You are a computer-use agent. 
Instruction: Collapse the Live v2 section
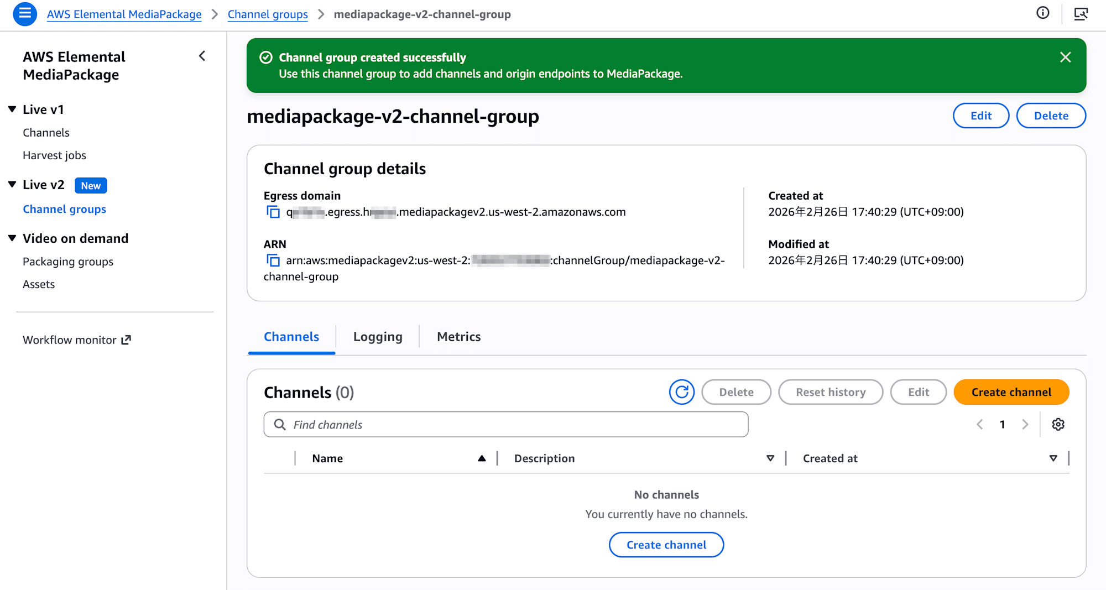[12, 185]
